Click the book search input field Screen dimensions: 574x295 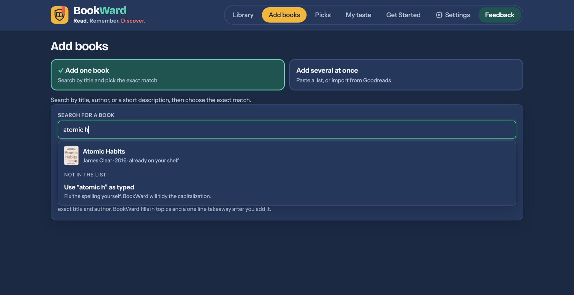point(287,130)
